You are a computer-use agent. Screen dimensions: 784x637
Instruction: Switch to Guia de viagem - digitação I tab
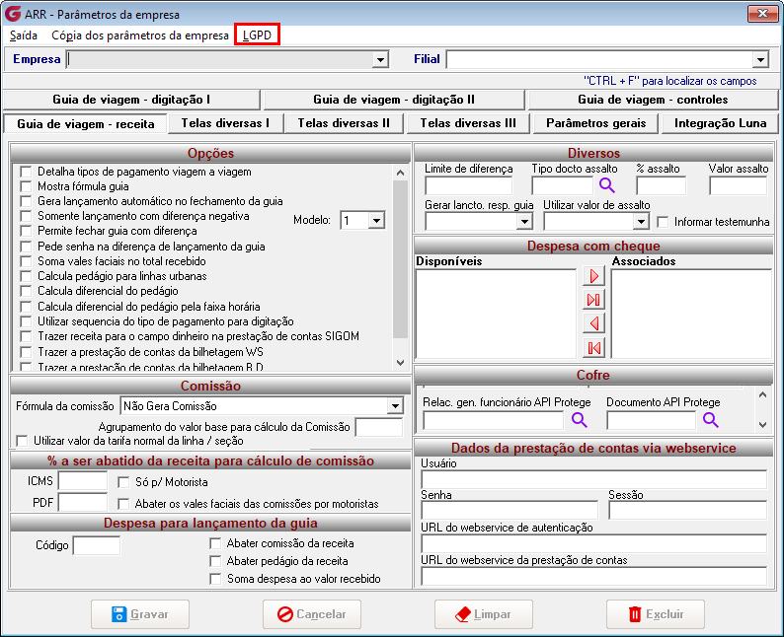pyautogui.click(x=131, y=100)
